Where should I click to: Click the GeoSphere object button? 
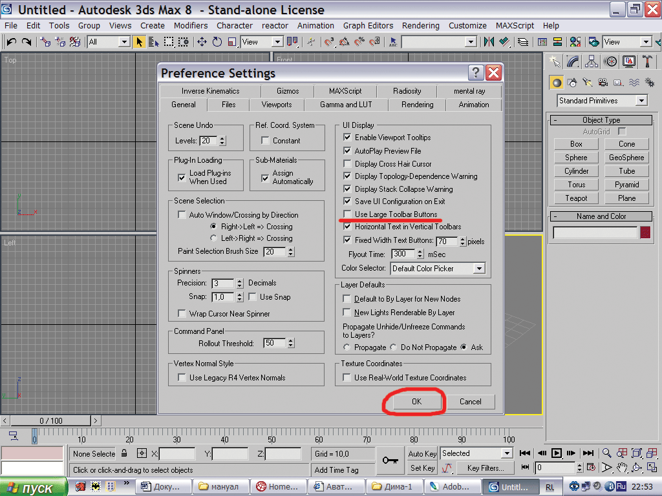626,158
